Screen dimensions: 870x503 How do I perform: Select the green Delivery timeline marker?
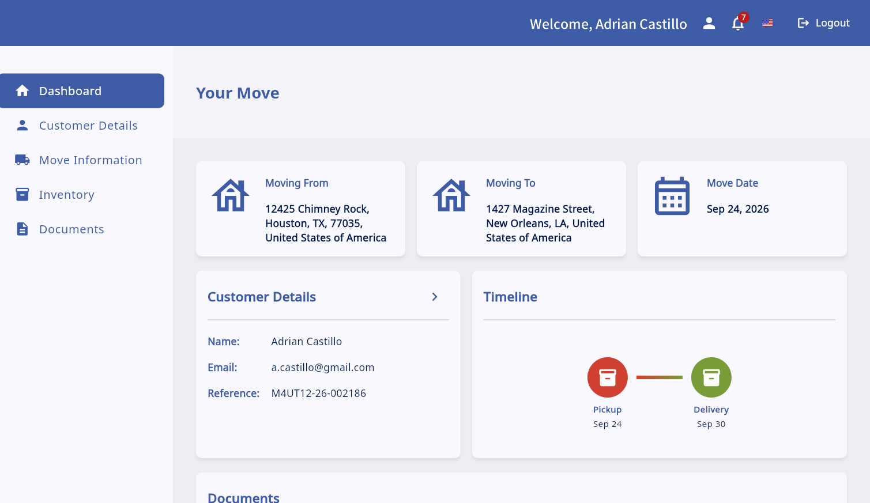[x=711, y=377]
